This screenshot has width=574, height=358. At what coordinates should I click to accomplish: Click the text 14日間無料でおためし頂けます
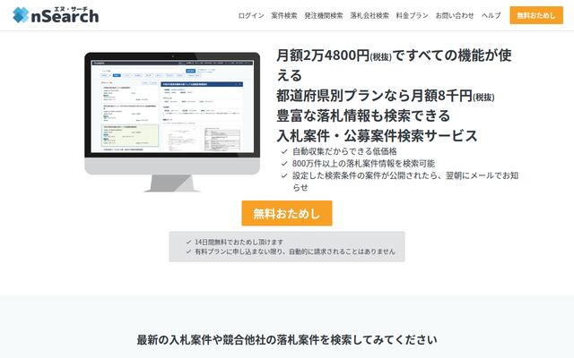239,242
